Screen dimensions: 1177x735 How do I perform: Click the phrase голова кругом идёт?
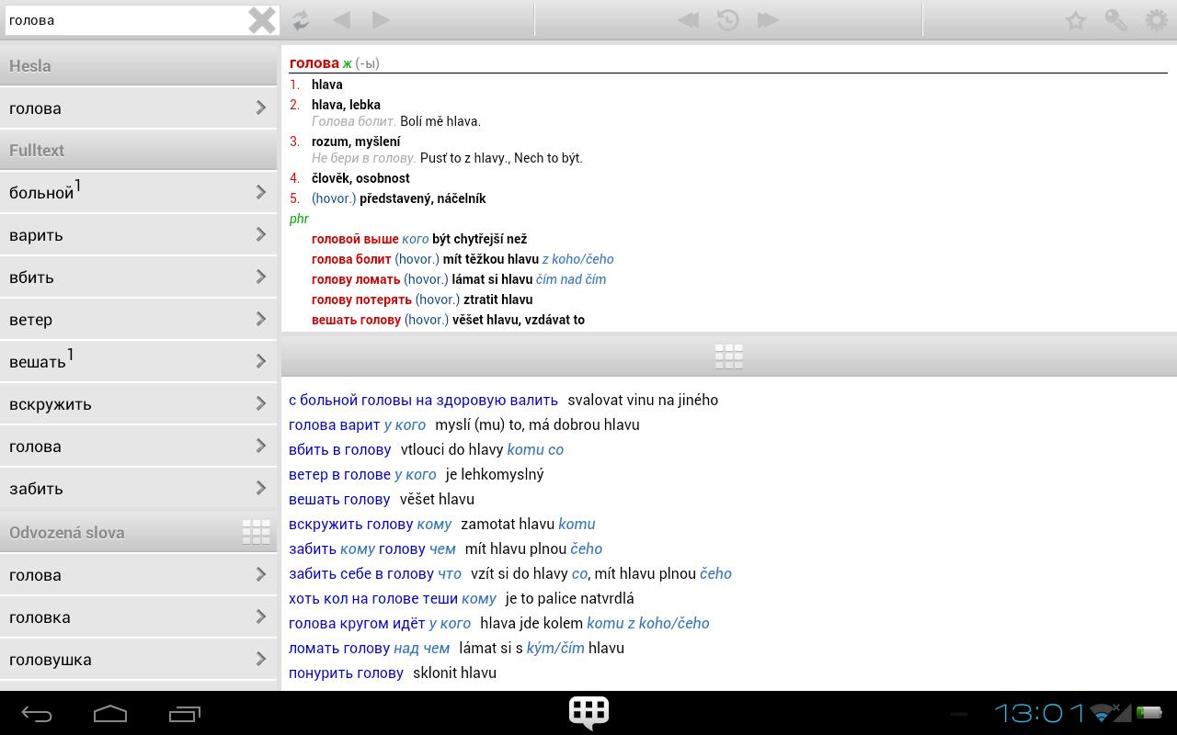(357, 623)
